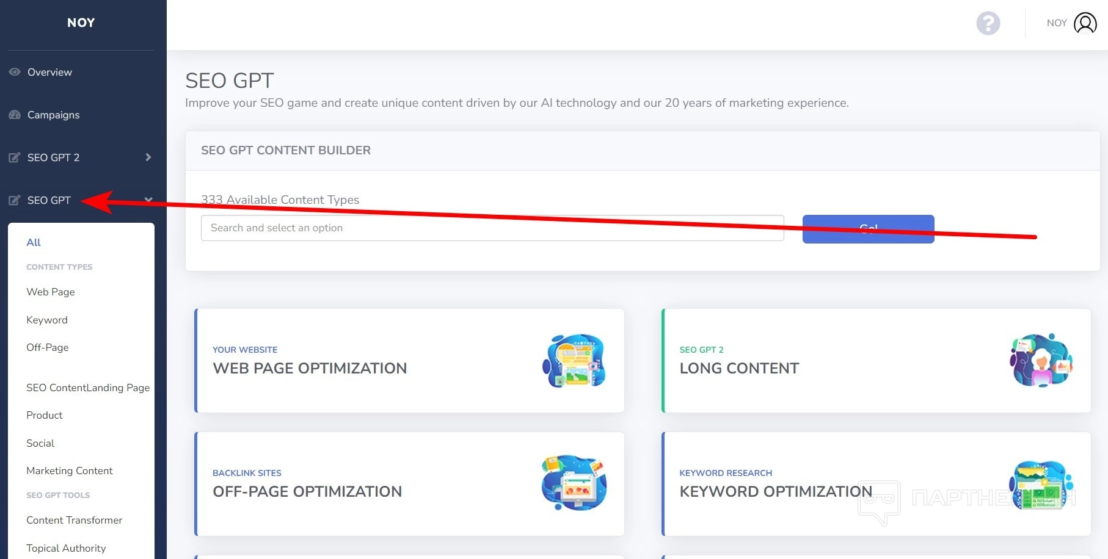This screenshot has width=1108, height=559.
Task: Click the Long Content illustration
Action: [x=1041, y=360]
